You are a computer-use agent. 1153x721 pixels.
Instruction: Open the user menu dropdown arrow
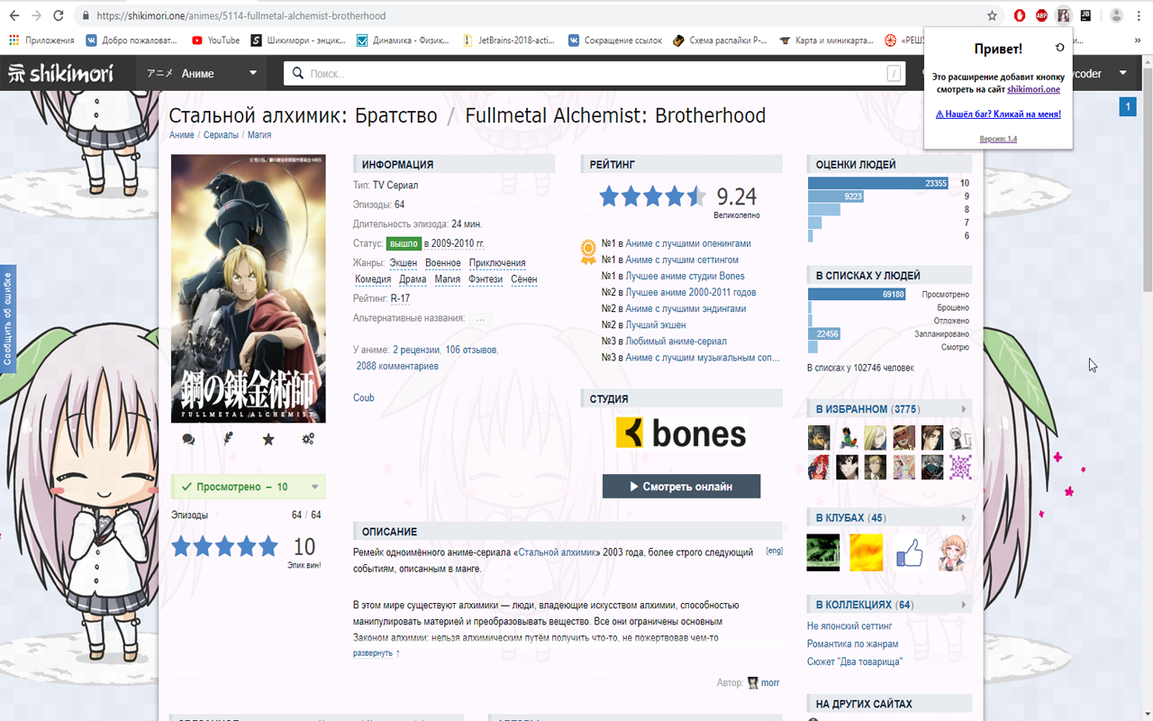[x=1123, y=74]
